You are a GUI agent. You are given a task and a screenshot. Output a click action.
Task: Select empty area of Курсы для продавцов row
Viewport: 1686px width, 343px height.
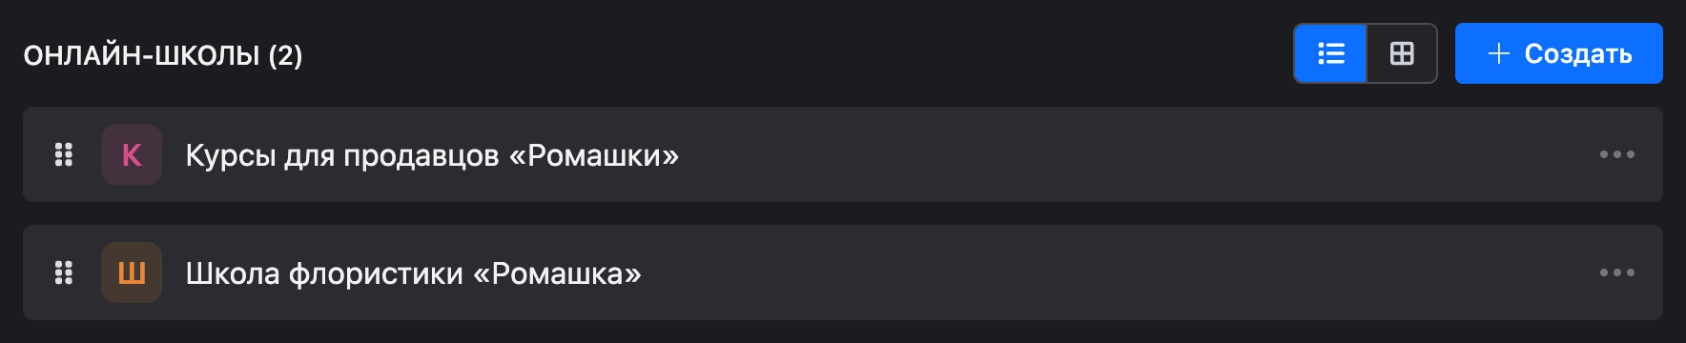[x=1135, y=154]
